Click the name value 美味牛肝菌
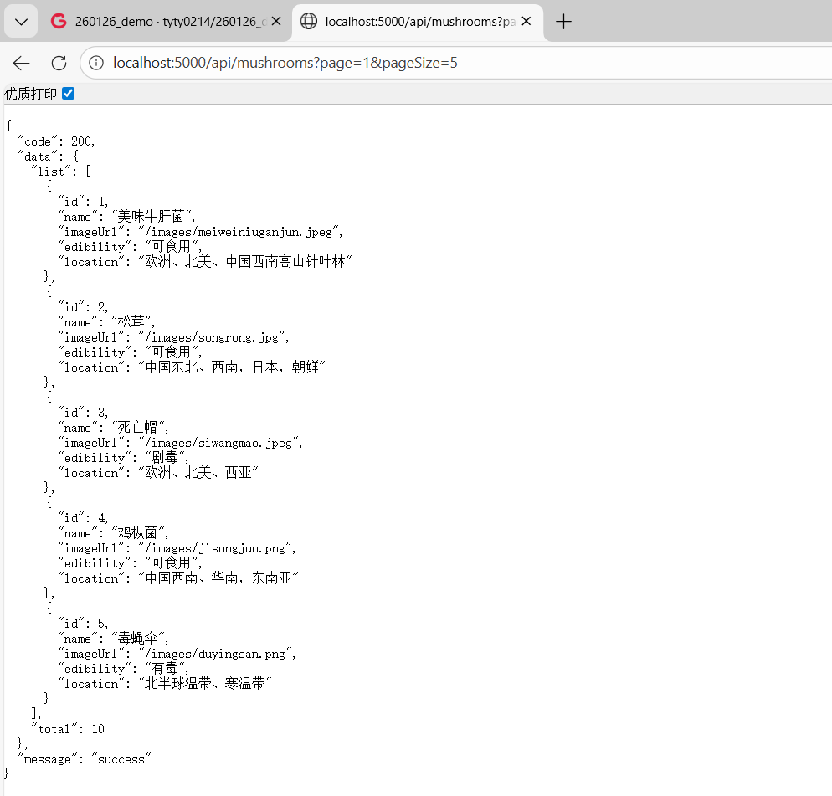Viewport: 832px width, 796px height. click(153, 217)
